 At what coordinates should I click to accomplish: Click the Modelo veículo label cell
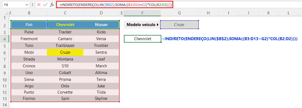142,25
